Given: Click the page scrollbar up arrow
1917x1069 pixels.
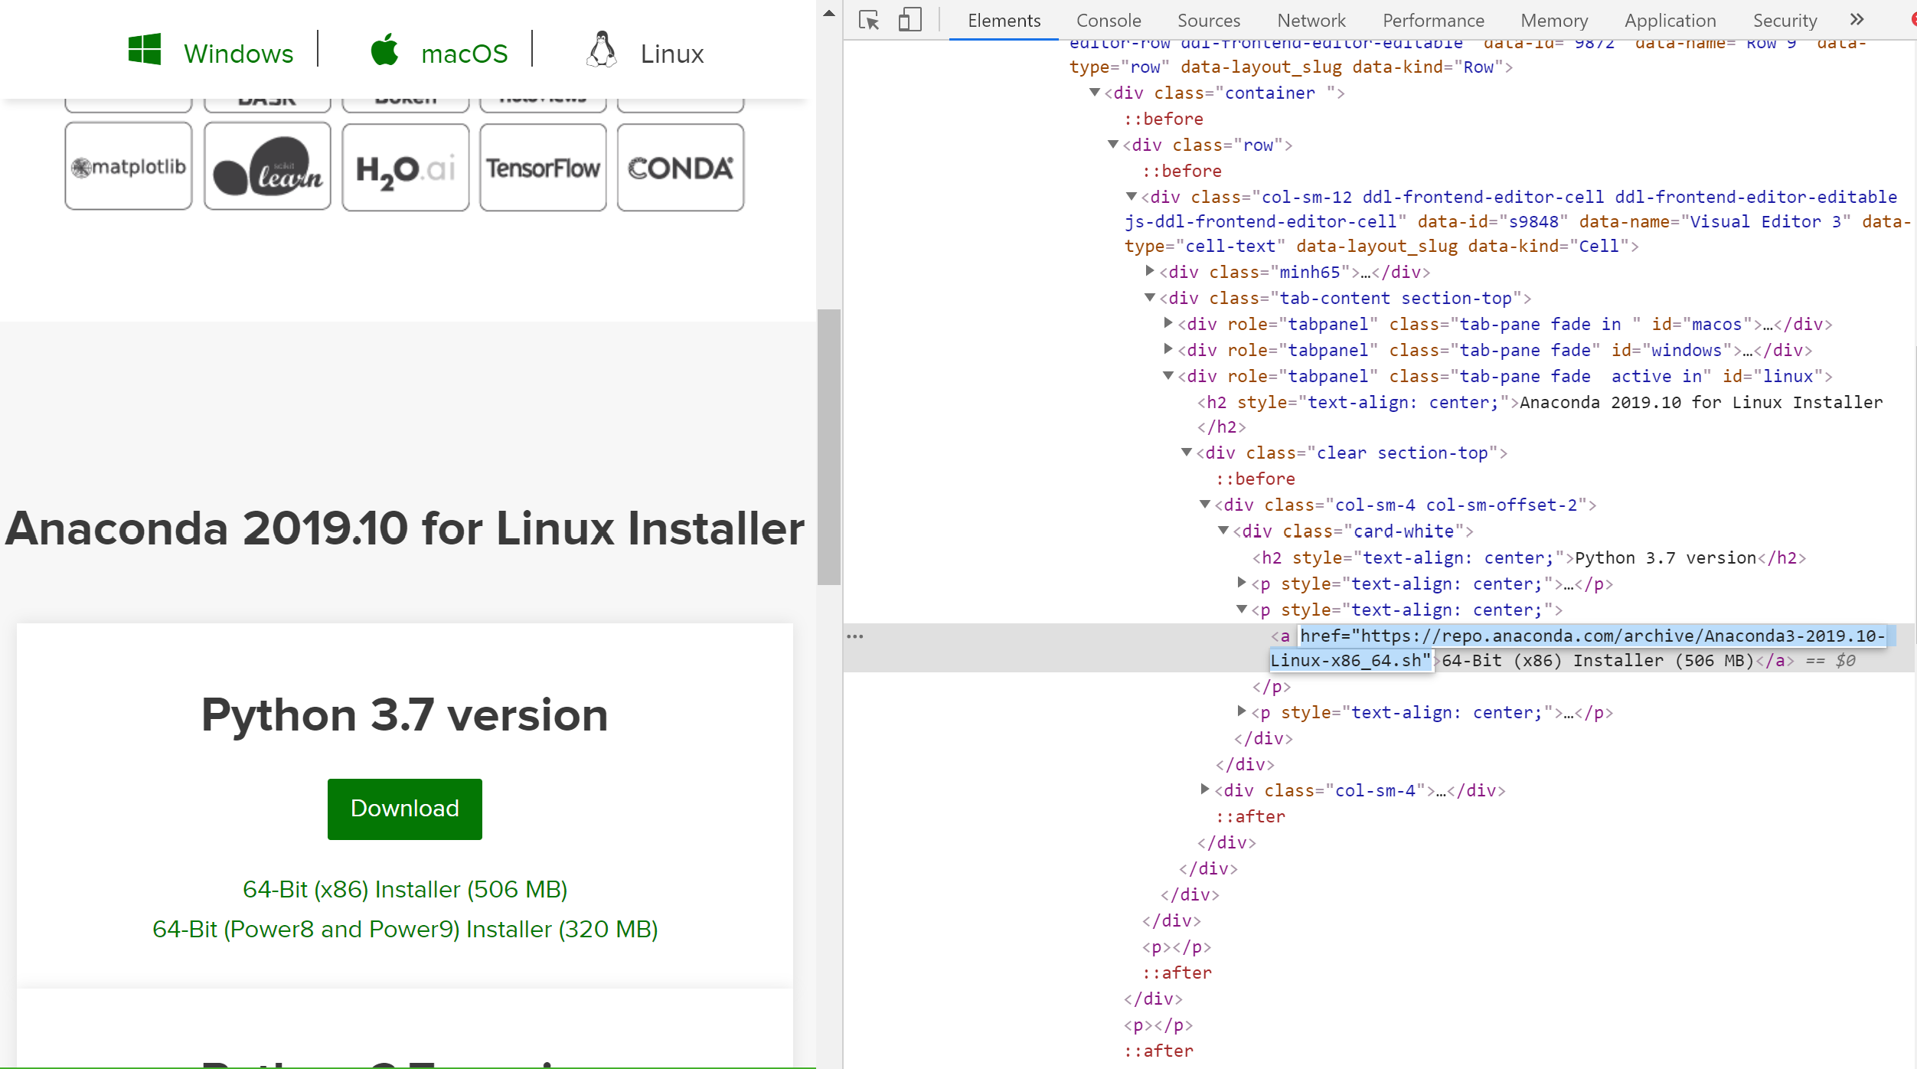Looking at the screenshot, I should pyautogui.click(x=829, y=13).
